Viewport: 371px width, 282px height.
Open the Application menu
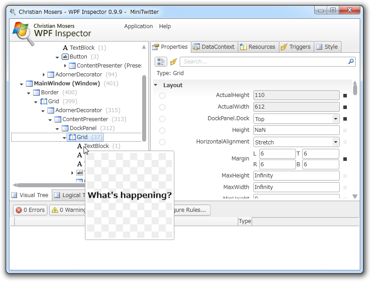pos(139,26)
